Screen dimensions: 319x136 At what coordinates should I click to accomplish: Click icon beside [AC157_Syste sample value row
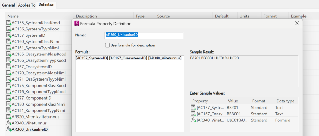193,108
